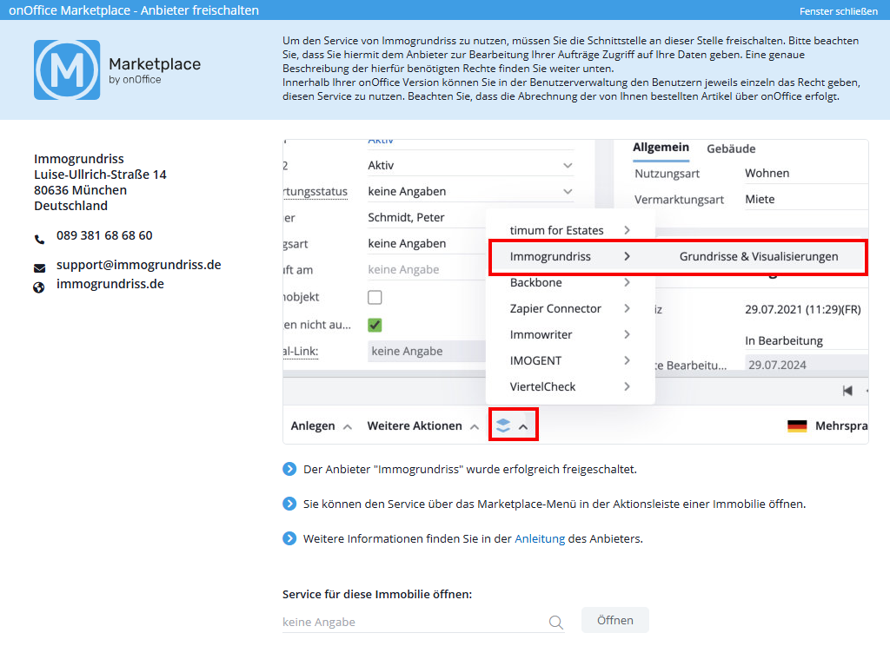Image resolution: width=890 pixels, height=666 pixels.
Task: Click the 'Öffnen' button
Action: [x=614, y=621]
